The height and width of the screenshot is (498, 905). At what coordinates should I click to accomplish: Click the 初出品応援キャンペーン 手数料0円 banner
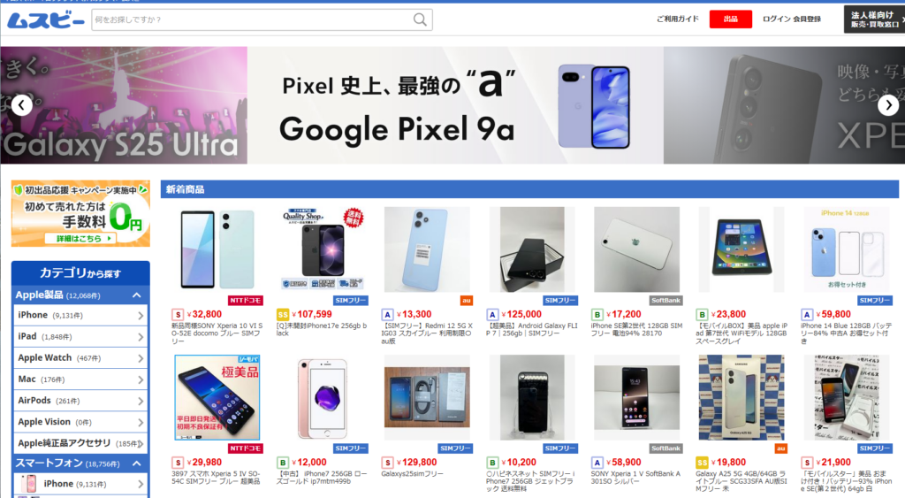pyautogui.click(x=80, y=214)
